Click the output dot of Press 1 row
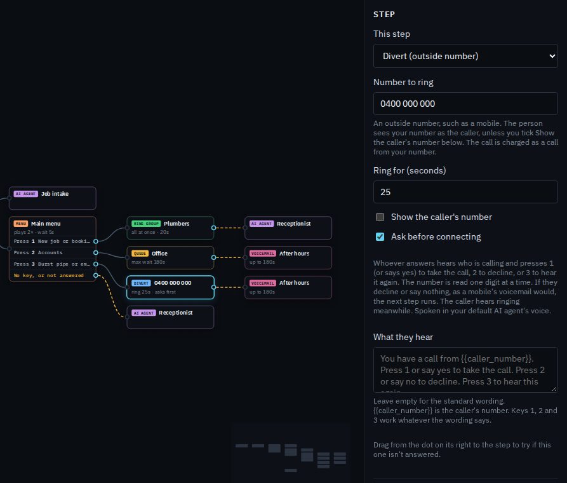The height and width of the screenshot is (483, 567). (x=96, y=241)
